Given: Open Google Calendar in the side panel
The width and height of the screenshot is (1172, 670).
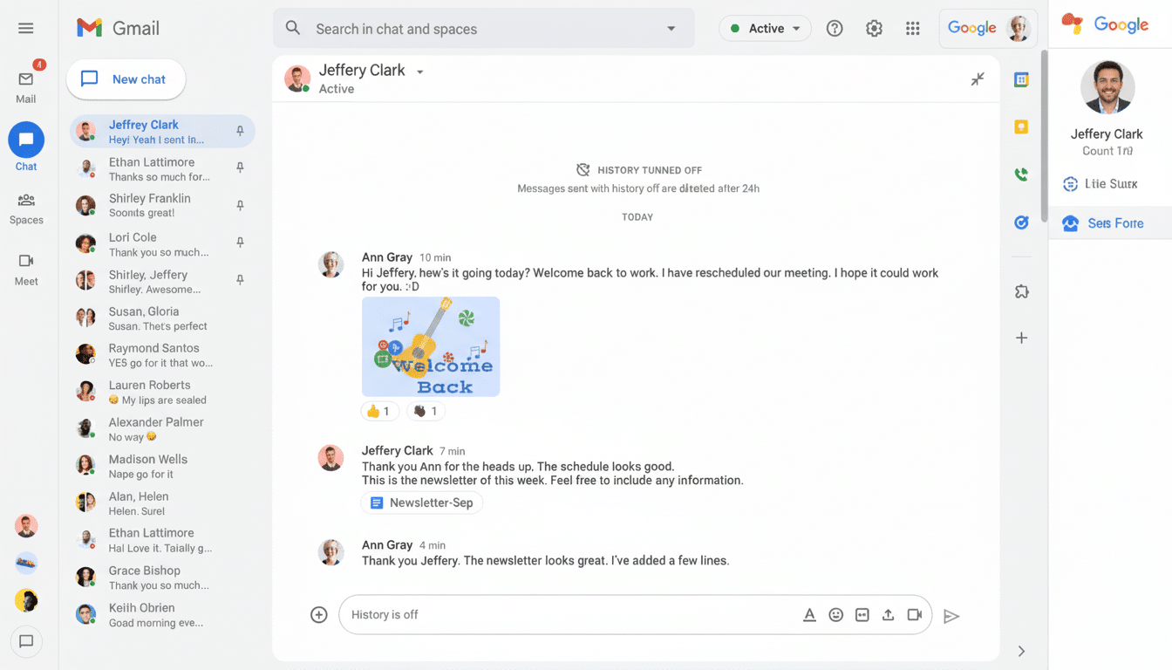Looking at the screenshot, I should click(x=1020, y=79).
